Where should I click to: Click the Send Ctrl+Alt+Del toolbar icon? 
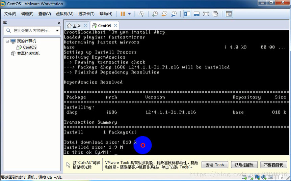click(141, 14)
